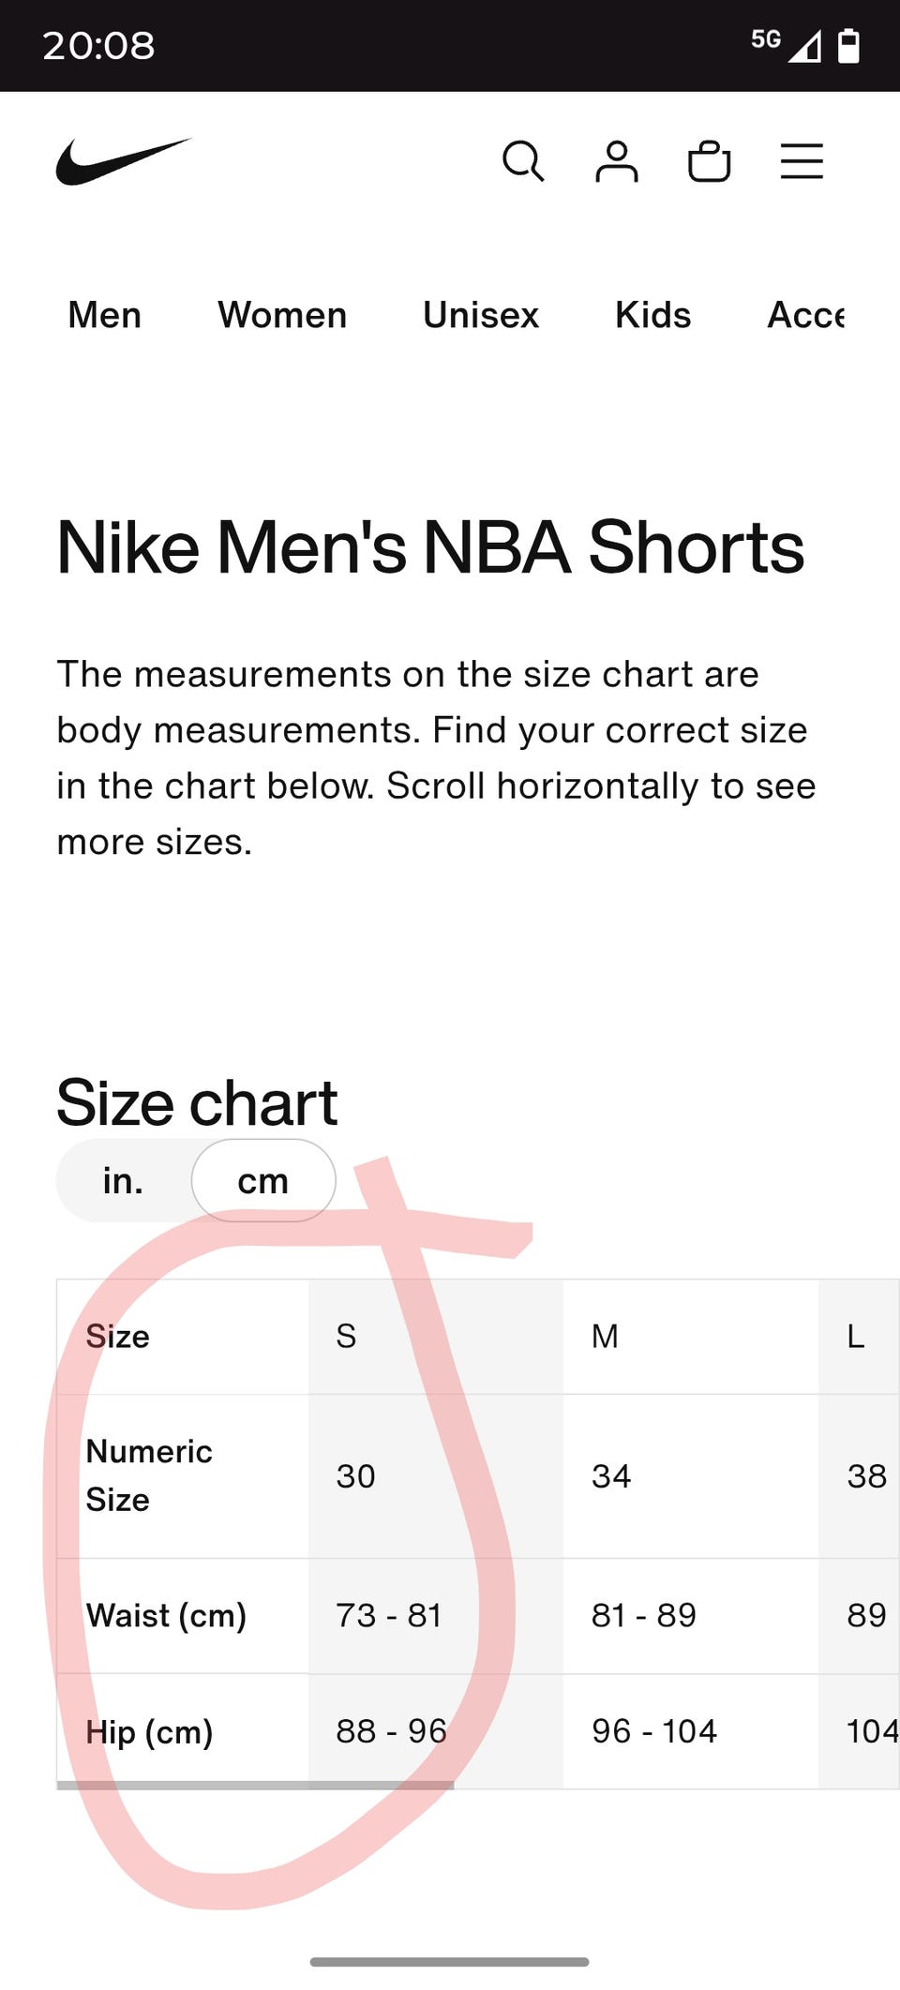Tap the battery status icon
This screenshot has width=900, height=1990.
[848, 44]
